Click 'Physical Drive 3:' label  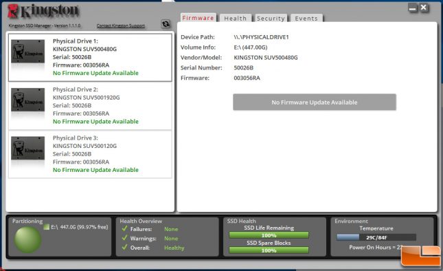pyautogui.click(x=76, y=138)
